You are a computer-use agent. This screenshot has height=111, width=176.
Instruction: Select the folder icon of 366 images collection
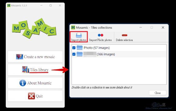[x=80, y=54]
